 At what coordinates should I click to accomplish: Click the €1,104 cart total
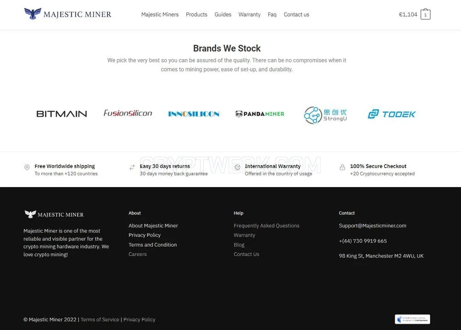coord(408,14)
